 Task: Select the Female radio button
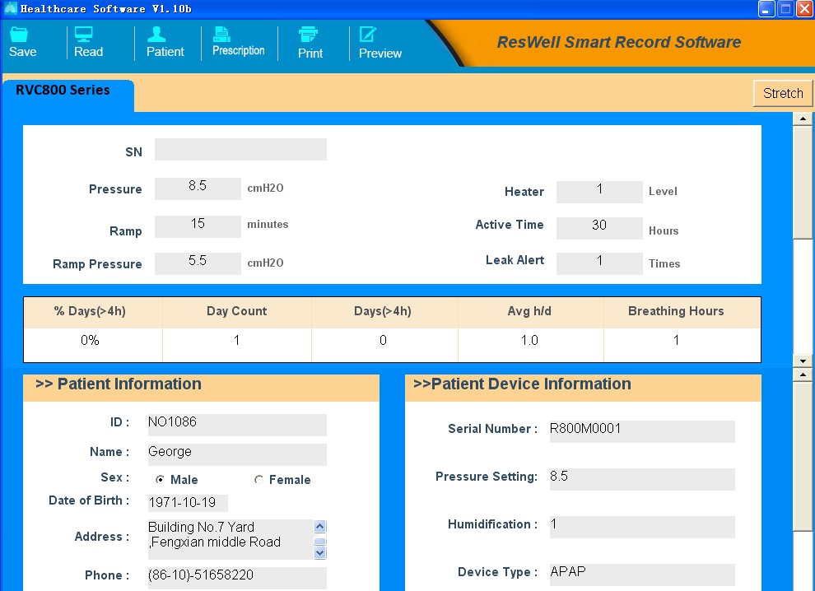pyautogui.click(x=258, y=479)
